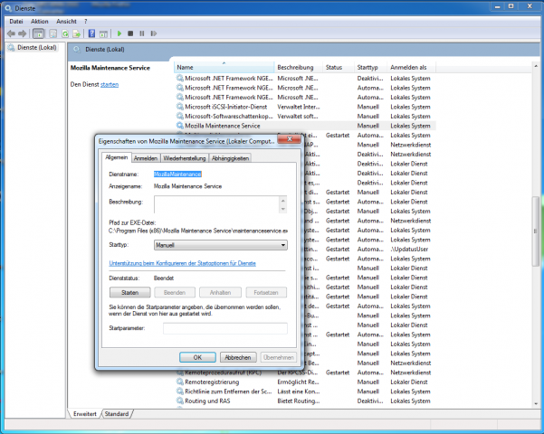Close the Eigenschaften properties dialog
544x434 pixels.
tap(290, 139)
